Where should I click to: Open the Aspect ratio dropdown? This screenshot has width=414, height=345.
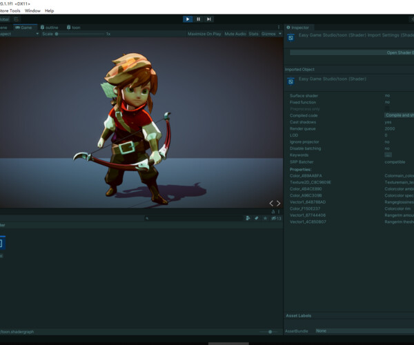(x=19, y=34)
